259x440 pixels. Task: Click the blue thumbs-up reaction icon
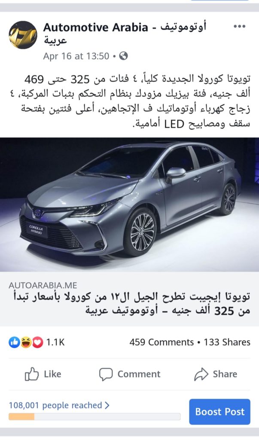14,342
